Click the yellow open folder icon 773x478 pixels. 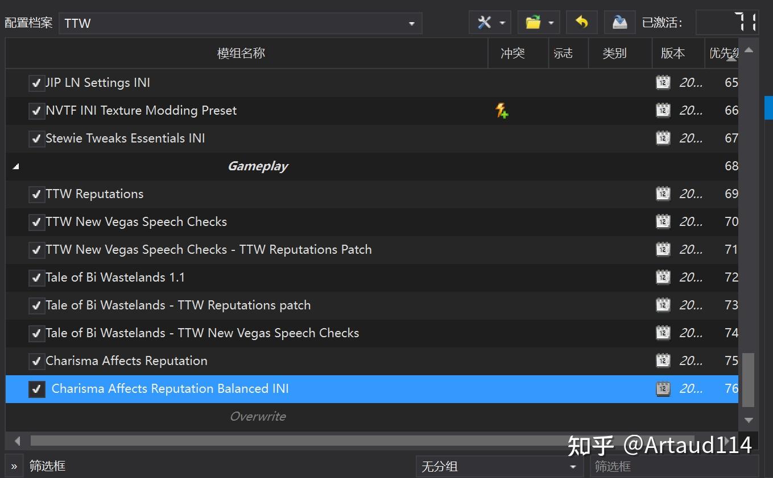[x=534, y=22]
